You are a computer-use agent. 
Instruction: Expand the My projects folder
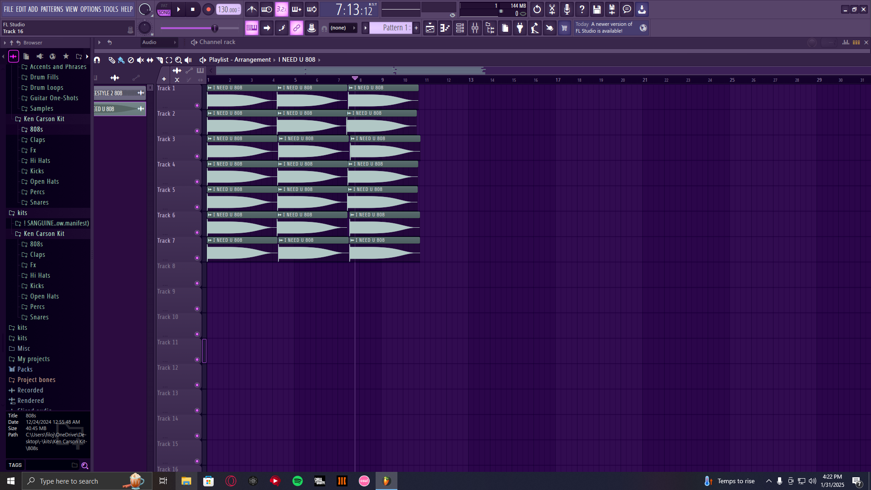click(34, 359)
